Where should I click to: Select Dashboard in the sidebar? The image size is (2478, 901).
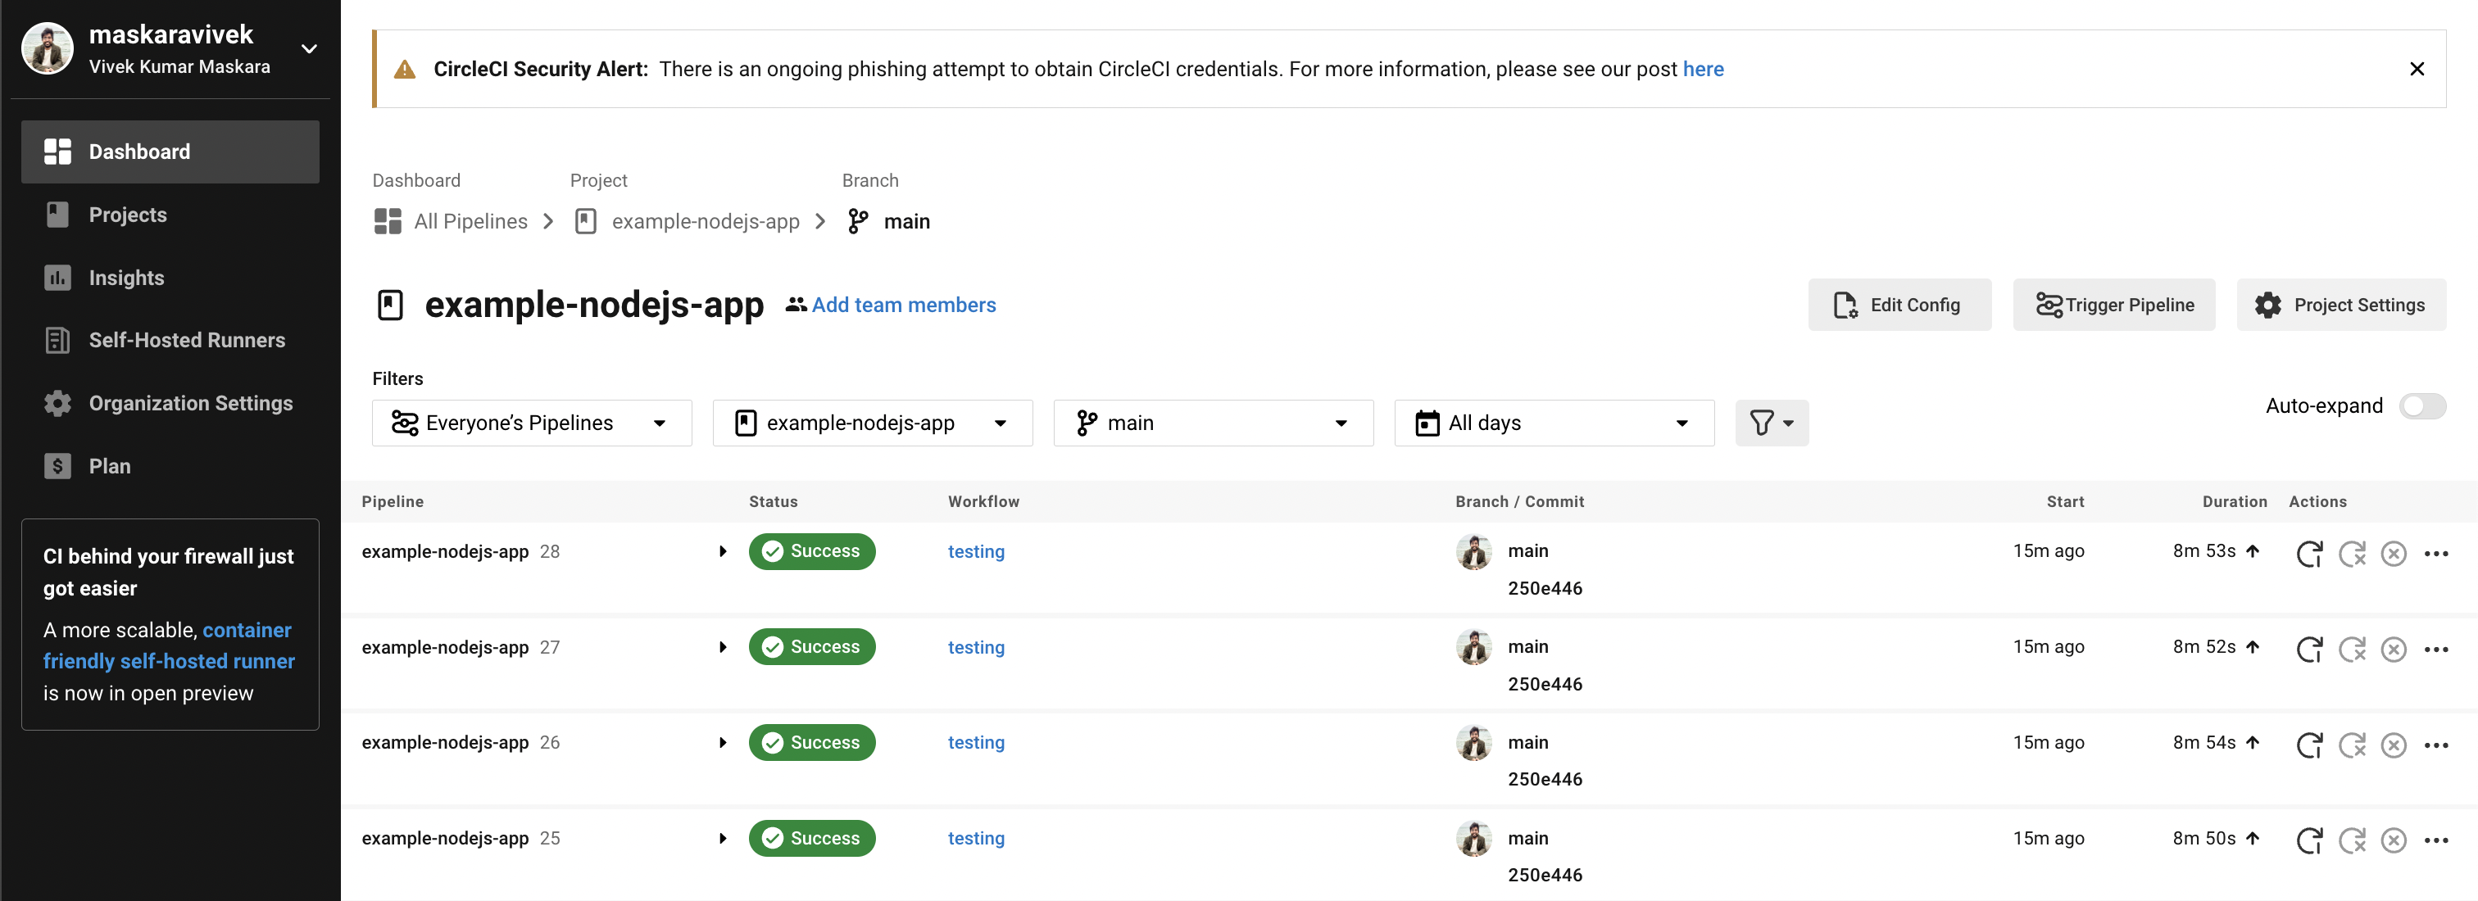click(x=138, y=151)
